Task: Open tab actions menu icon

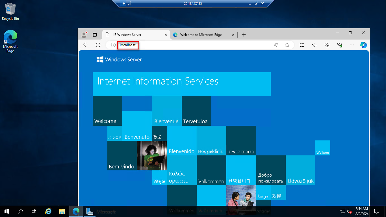Action: click(x=95, y=35)
